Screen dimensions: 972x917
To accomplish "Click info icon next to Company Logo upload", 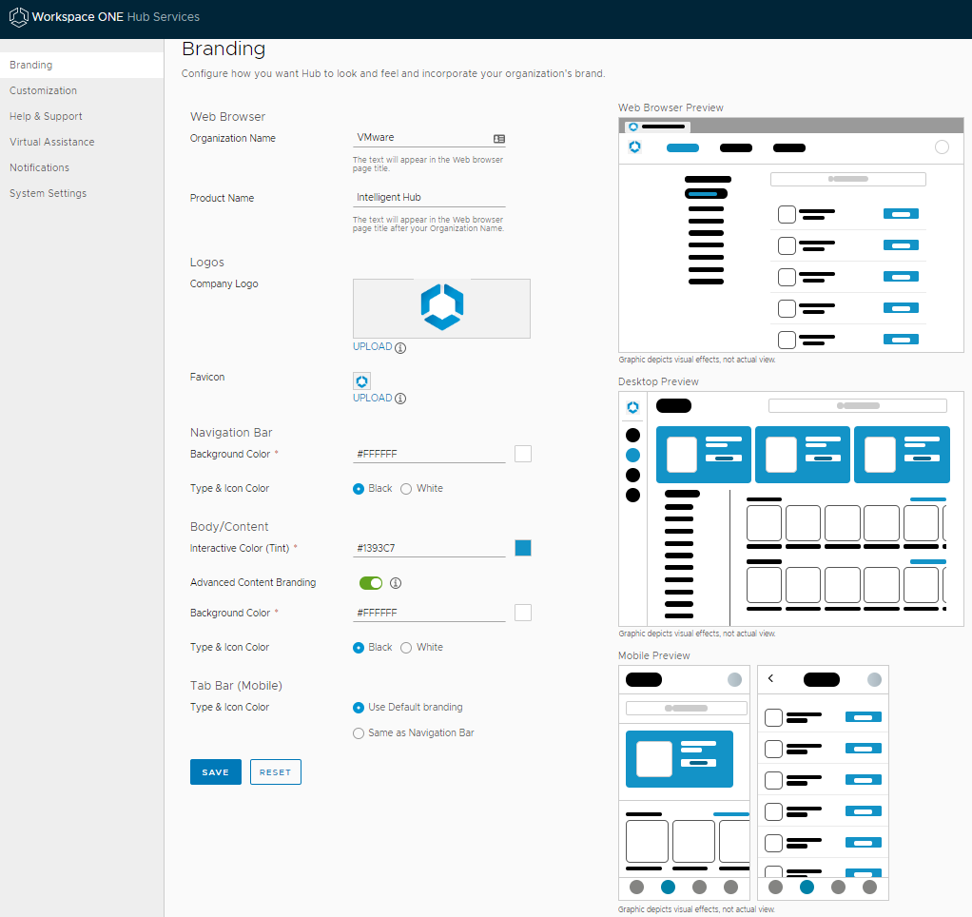I will [400, 347].
